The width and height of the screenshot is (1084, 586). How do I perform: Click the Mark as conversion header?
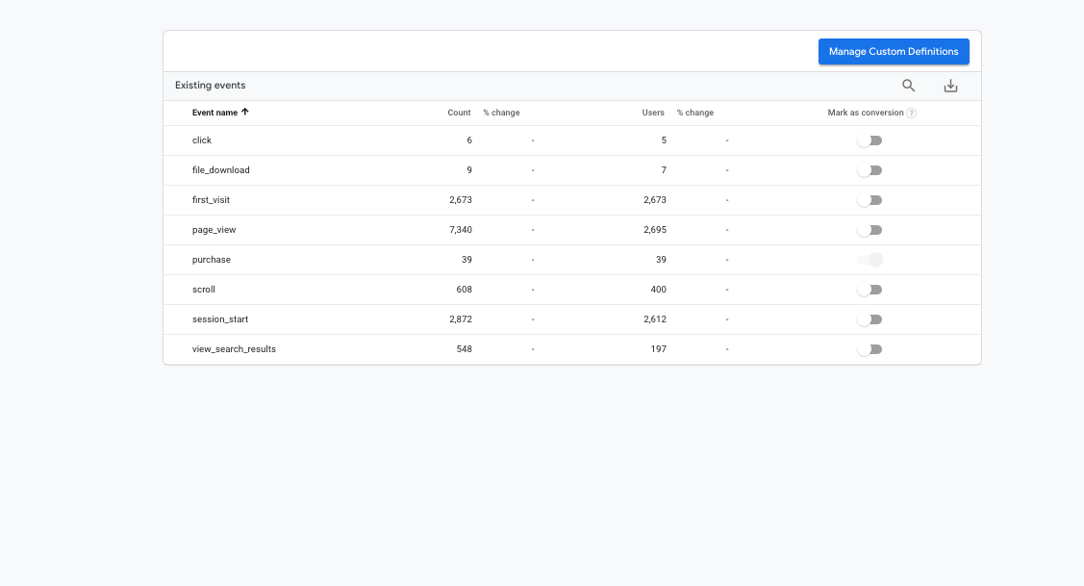(866, 113)
